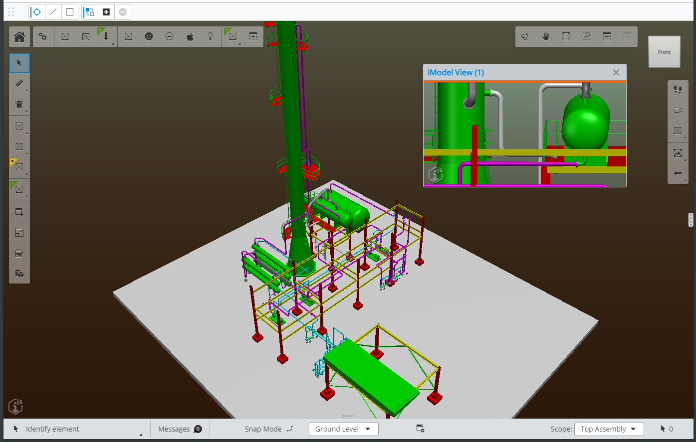This screenshot has width=696, height=442.
Task: Click the new window plus icon in left toolbar
Action: tap(19, 212)
